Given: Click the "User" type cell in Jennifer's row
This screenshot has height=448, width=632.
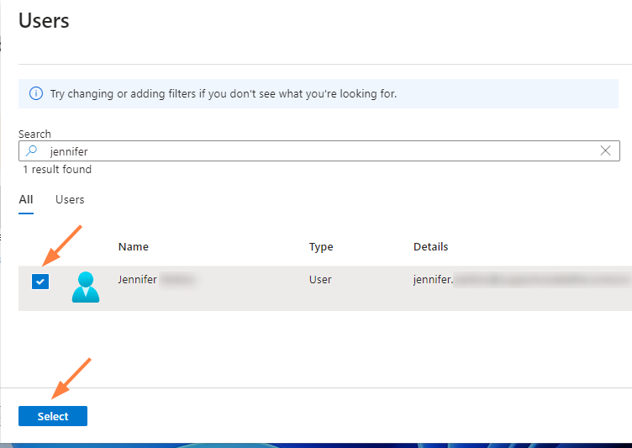Looking at the screenshot, I should click(x=320, y=280).
